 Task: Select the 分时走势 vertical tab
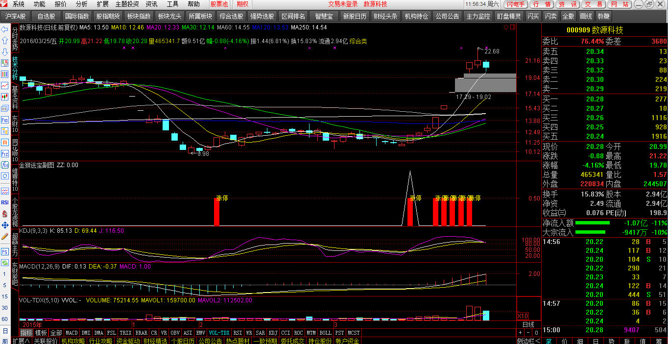point(15,39)
